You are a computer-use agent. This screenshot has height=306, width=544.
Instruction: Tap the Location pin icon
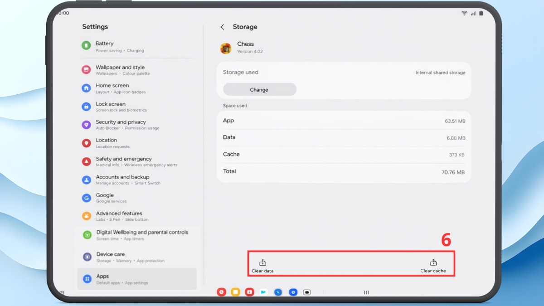[86, 143]
